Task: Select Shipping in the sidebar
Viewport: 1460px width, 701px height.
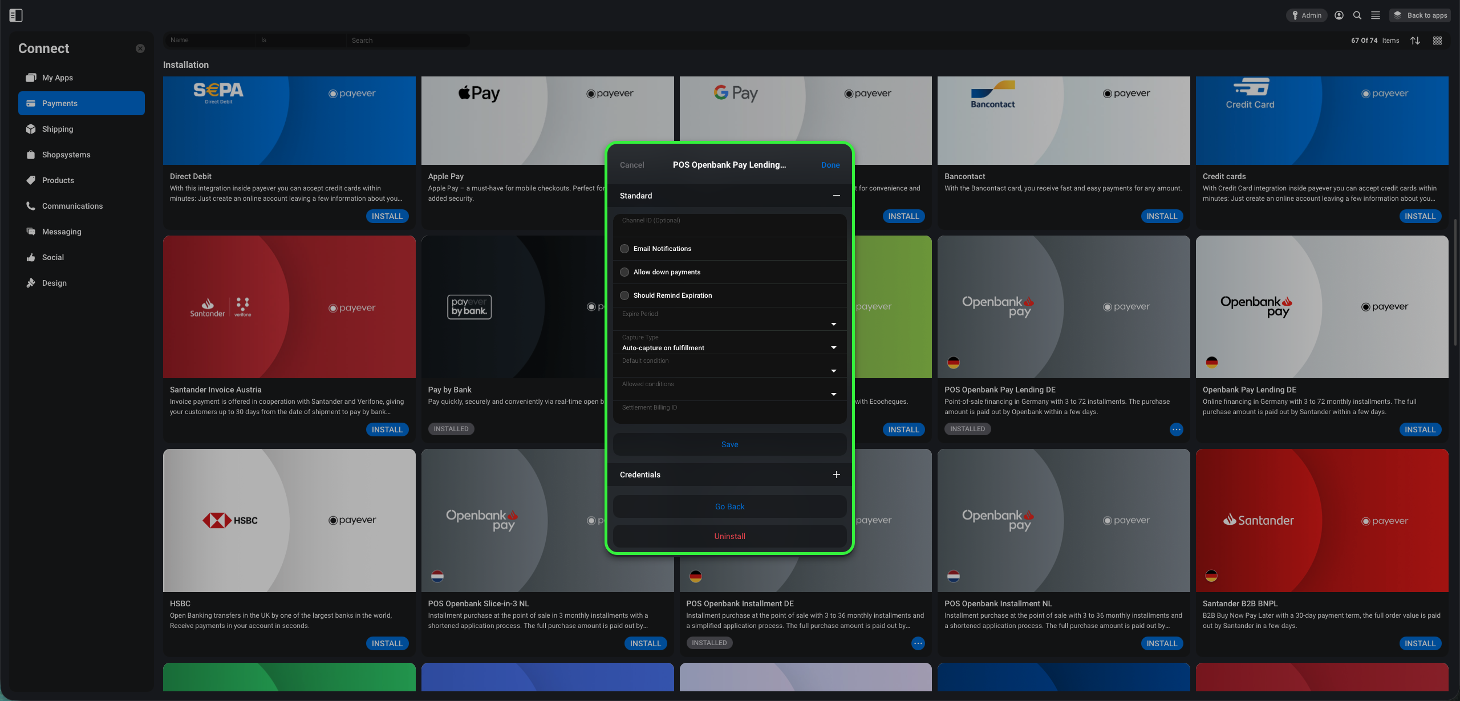Action: 82,129
